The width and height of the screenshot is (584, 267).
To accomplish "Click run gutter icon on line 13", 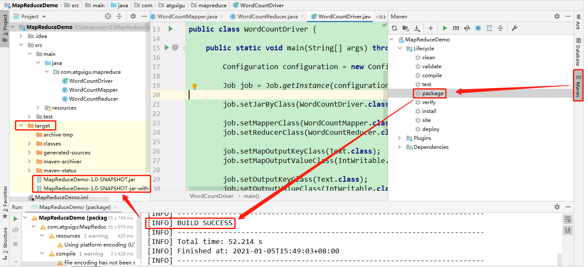I will (170, 29).
